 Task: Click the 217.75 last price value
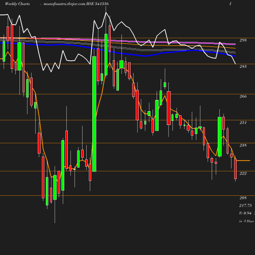[x=245, y=206]
